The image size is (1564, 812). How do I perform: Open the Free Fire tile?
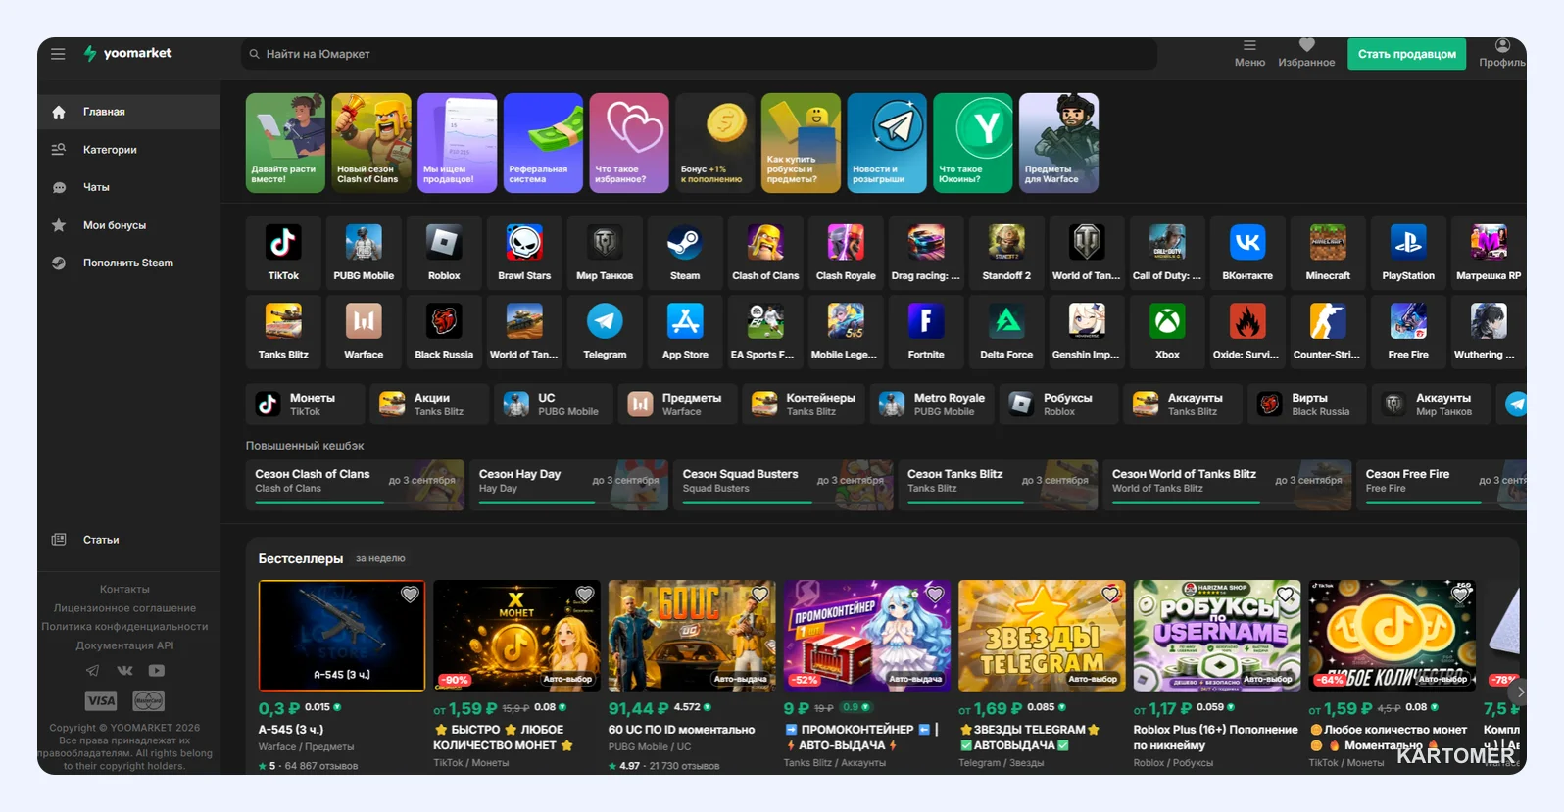click(x=1408, y=331)
